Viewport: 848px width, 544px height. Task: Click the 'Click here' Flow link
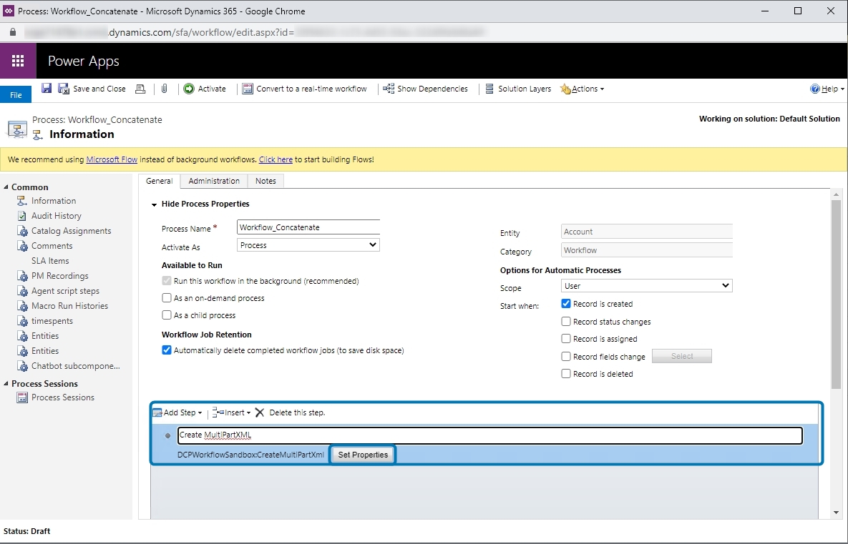(x=276, y=159)
